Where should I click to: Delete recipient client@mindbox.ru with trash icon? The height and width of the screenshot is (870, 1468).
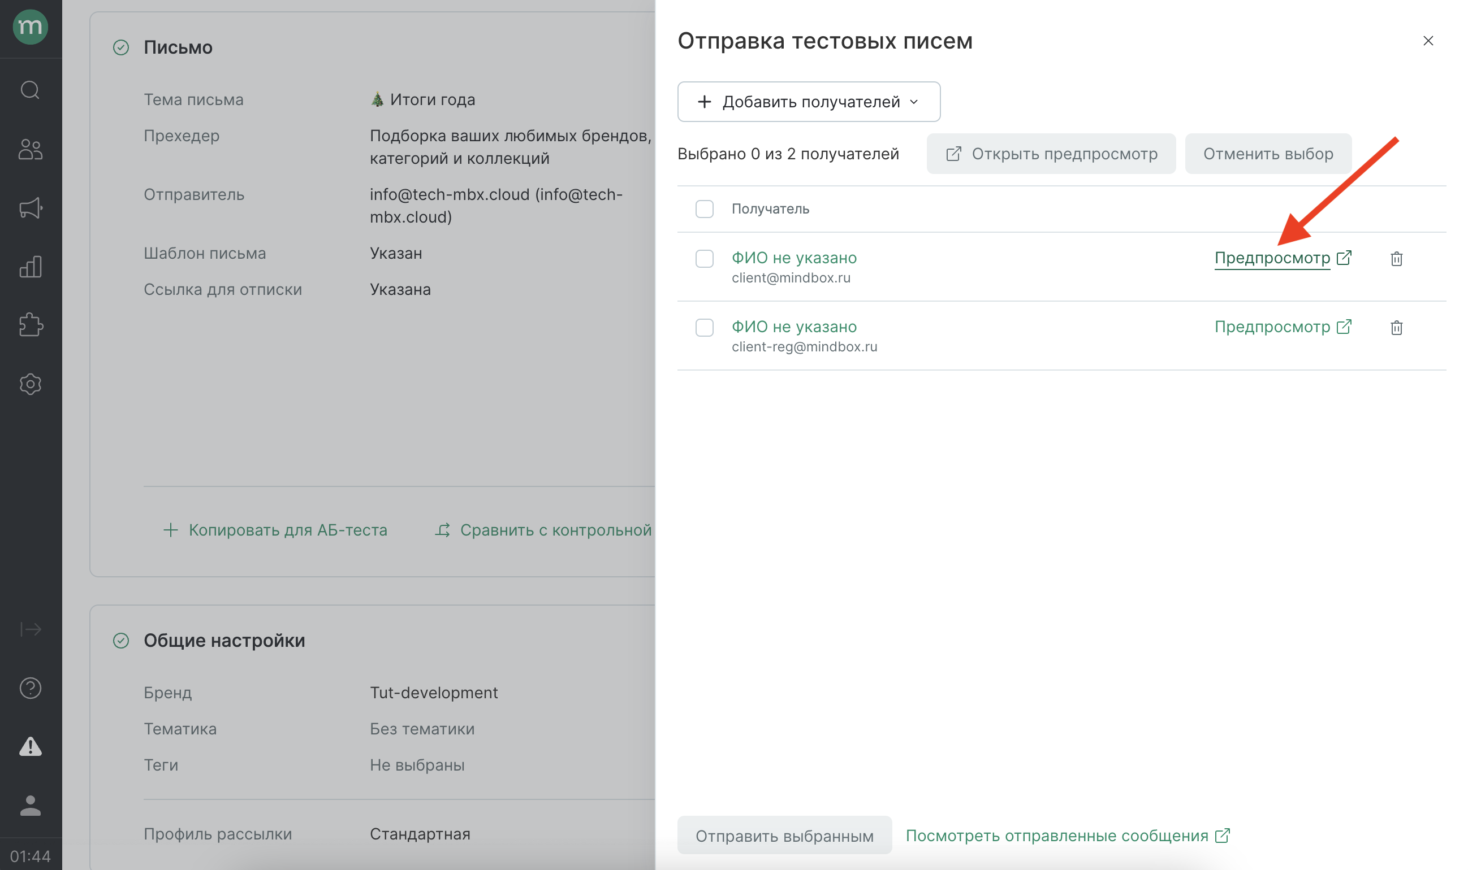1396,259
